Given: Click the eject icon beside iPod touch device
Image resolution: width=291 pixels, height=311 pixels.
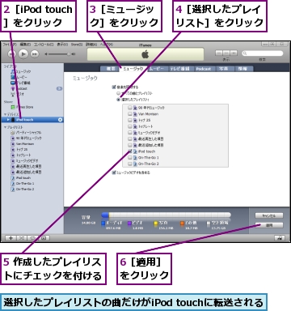Looking at the screenshot, I should pyautogui.click(x=61, y=120).
